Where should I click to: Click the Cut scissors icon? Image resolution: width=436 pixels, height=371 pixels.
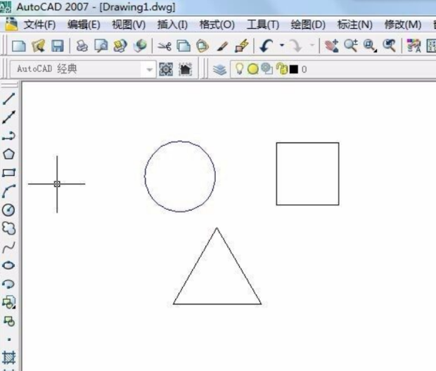165,46
